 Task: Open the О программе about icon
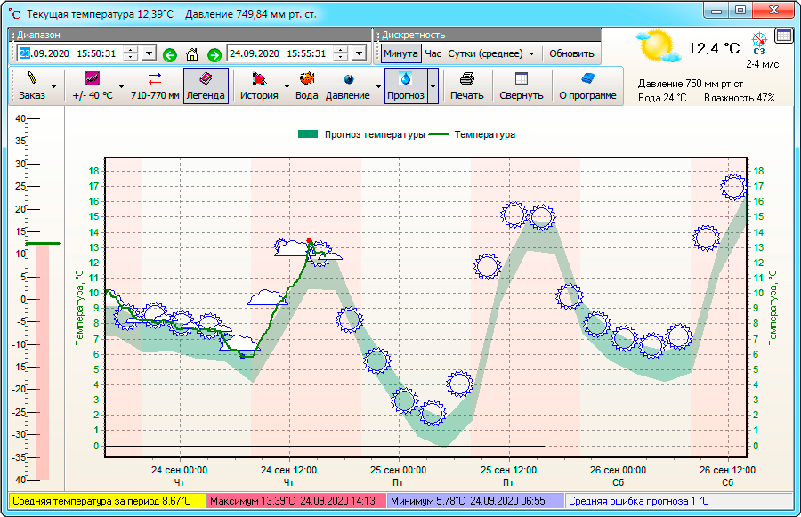coord(587,78)
